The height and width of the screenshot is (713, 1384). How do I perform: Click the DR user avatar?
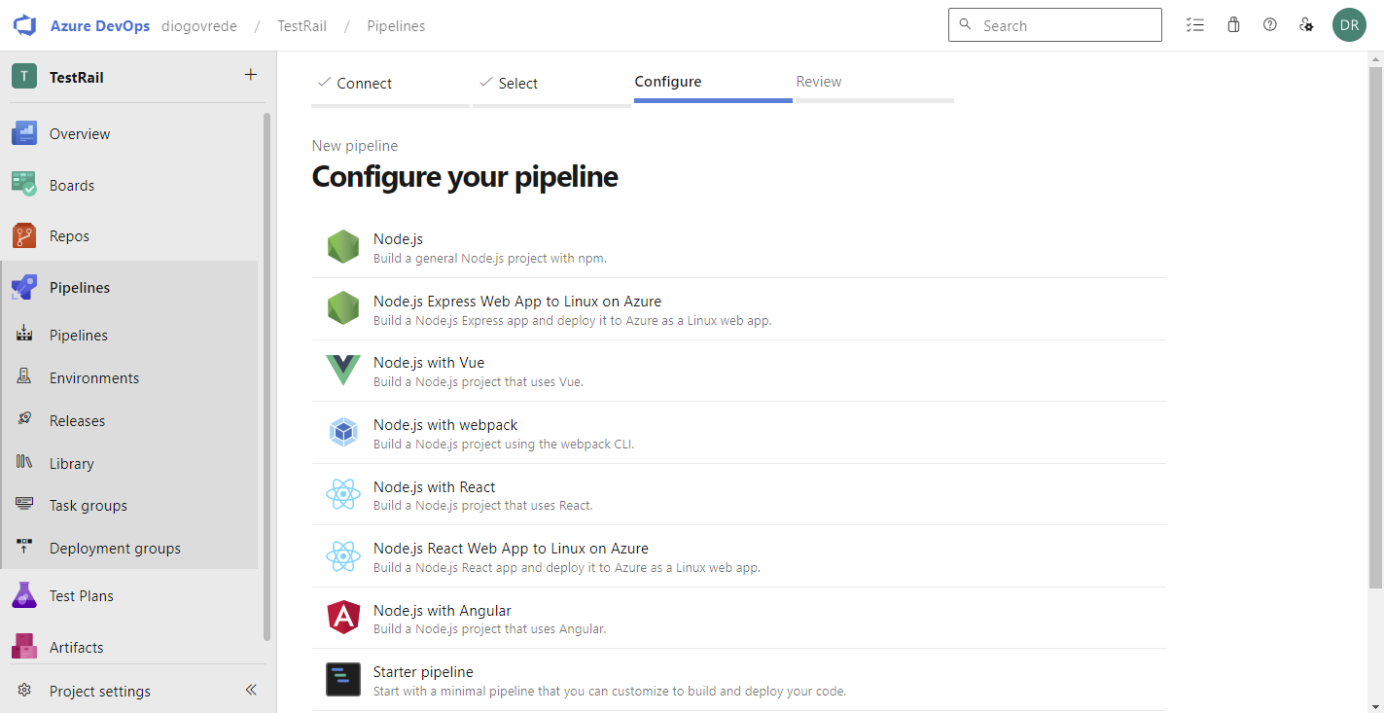pos(1349,25)
